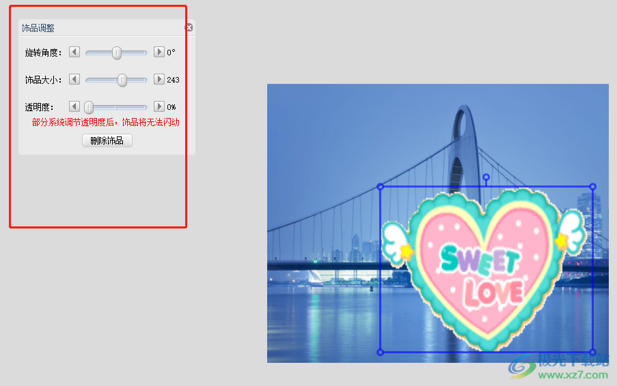Viewport: 617px width, 386px height.
Task: Select the SWEET LOVE heart sticker
Action: coord(486,271)
